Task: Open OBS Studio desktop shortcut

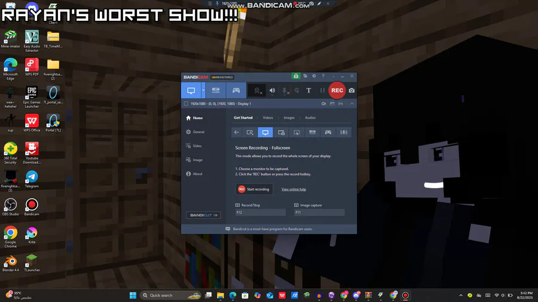Action: click(10, 207)
